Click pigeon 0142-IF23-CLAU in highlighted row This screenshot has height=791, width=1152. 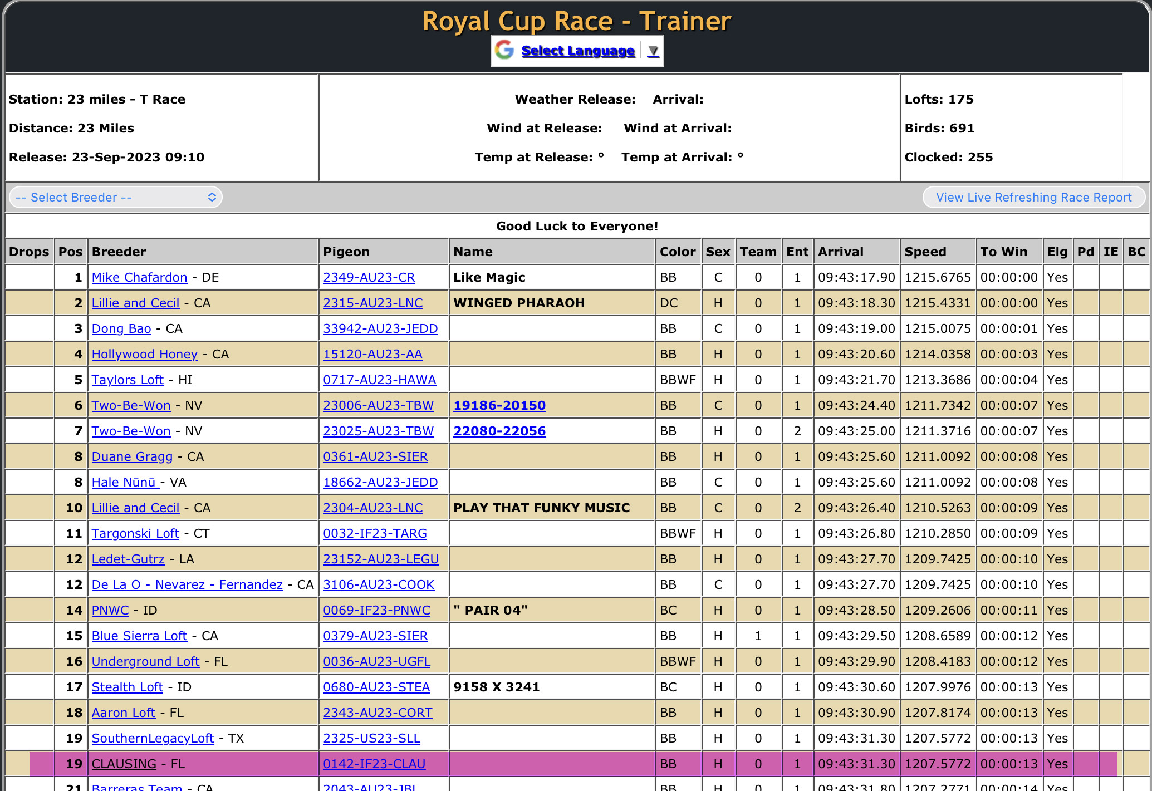tap(374, 764)
